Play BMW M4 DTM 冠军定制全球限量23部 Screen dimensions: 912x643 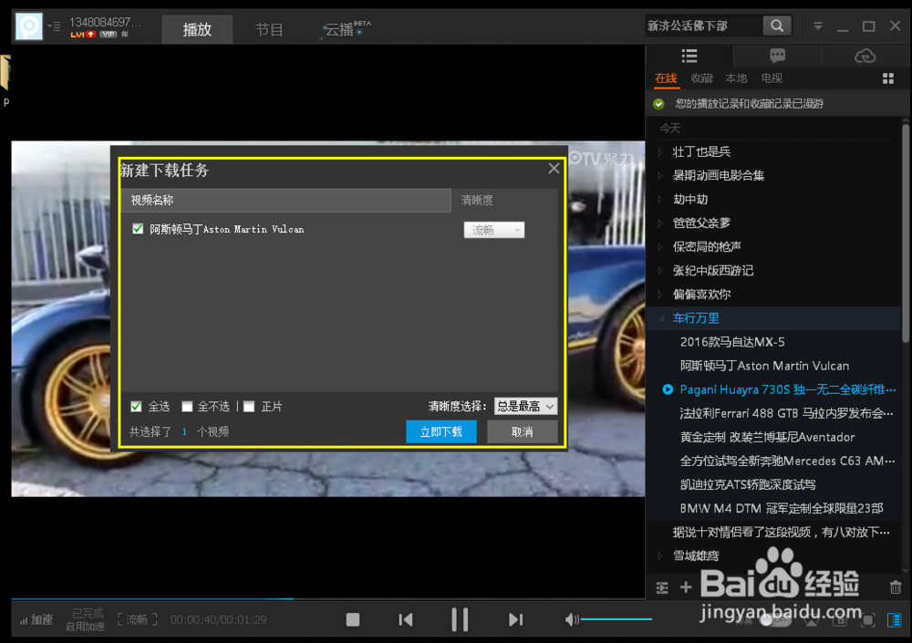(782, 509)
